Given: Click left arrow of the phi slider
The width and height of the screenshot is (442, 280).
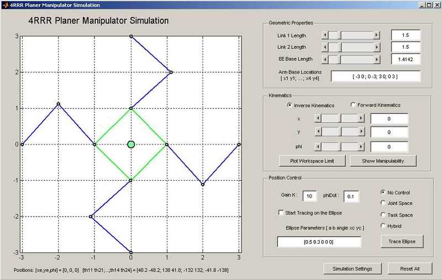Looking at the screenshot, I should (318, 146).
